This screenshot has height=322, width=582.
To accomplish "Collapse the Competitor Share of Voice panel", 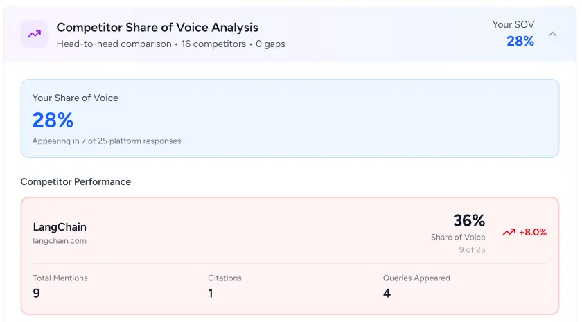I will click(x=552, y=34).
